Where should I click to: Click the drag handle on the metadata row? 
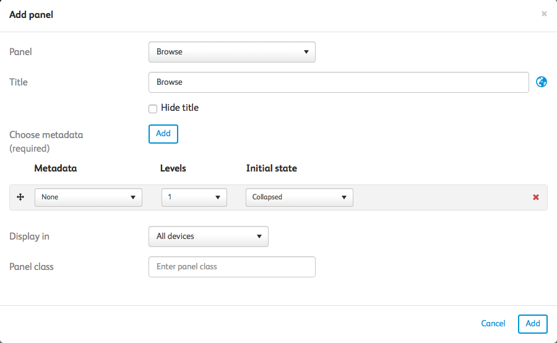point(20,197)
